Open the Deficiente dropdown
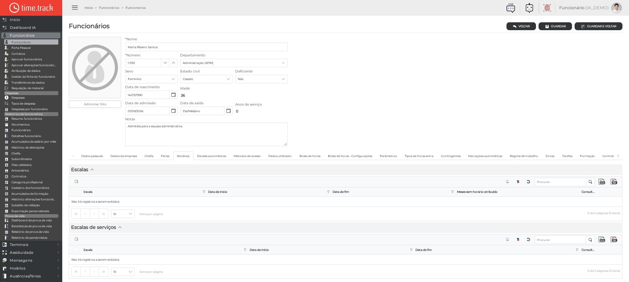 [x=261, y=79]
